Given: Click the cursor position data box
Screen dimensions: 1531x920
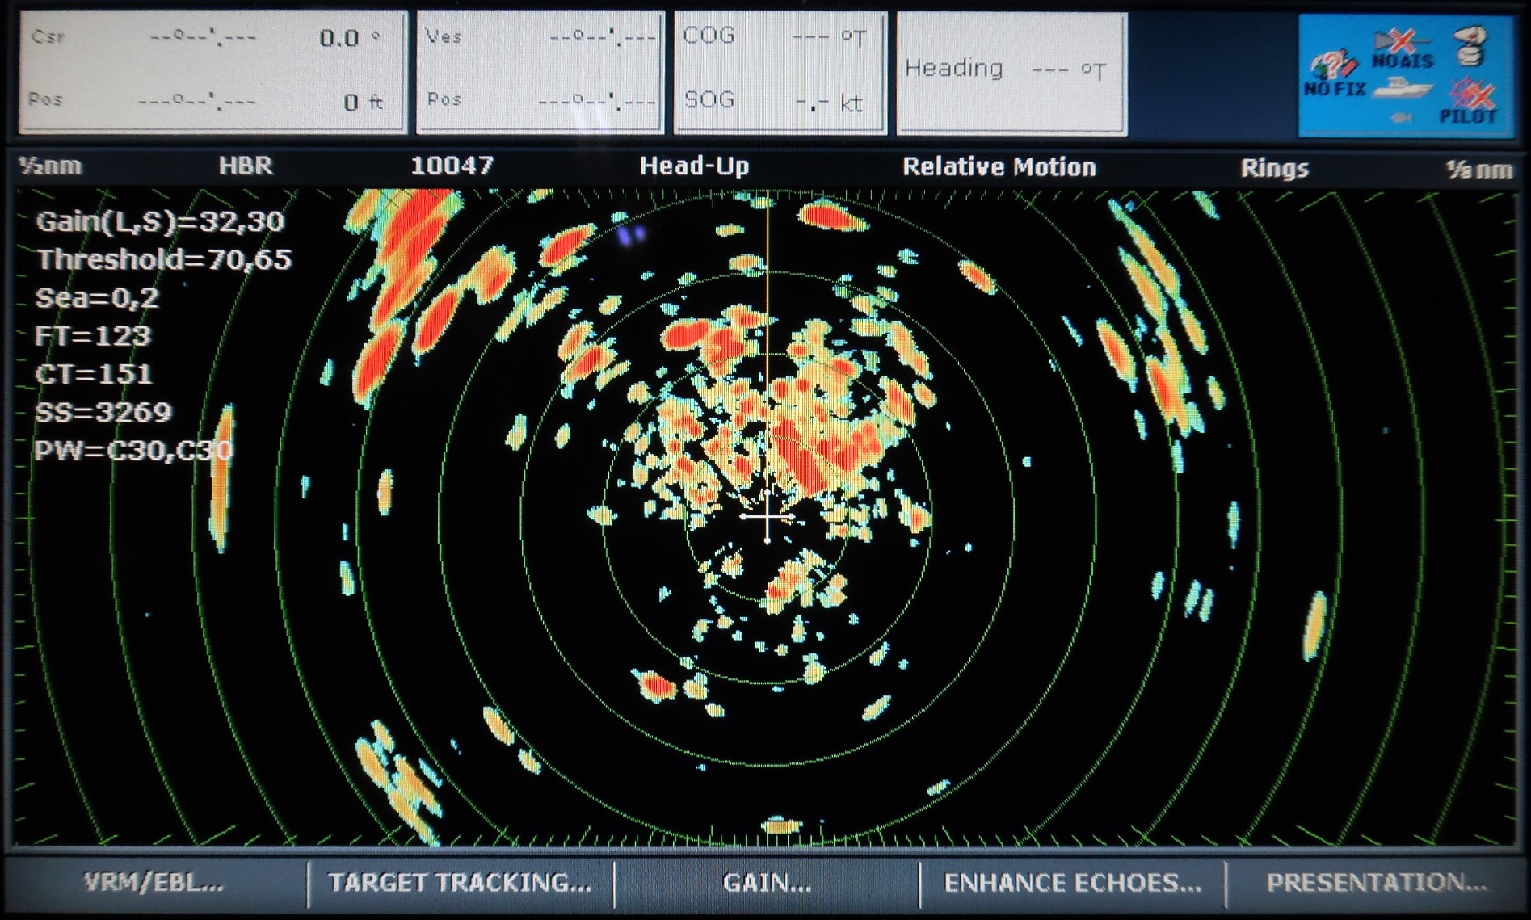Looking at the screenshot, I should tap(212, 72).
